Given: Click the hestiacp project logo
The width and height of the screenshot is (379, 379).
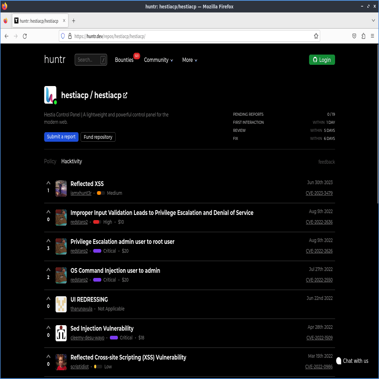Looking at the screenshot, I should [50, 95].
